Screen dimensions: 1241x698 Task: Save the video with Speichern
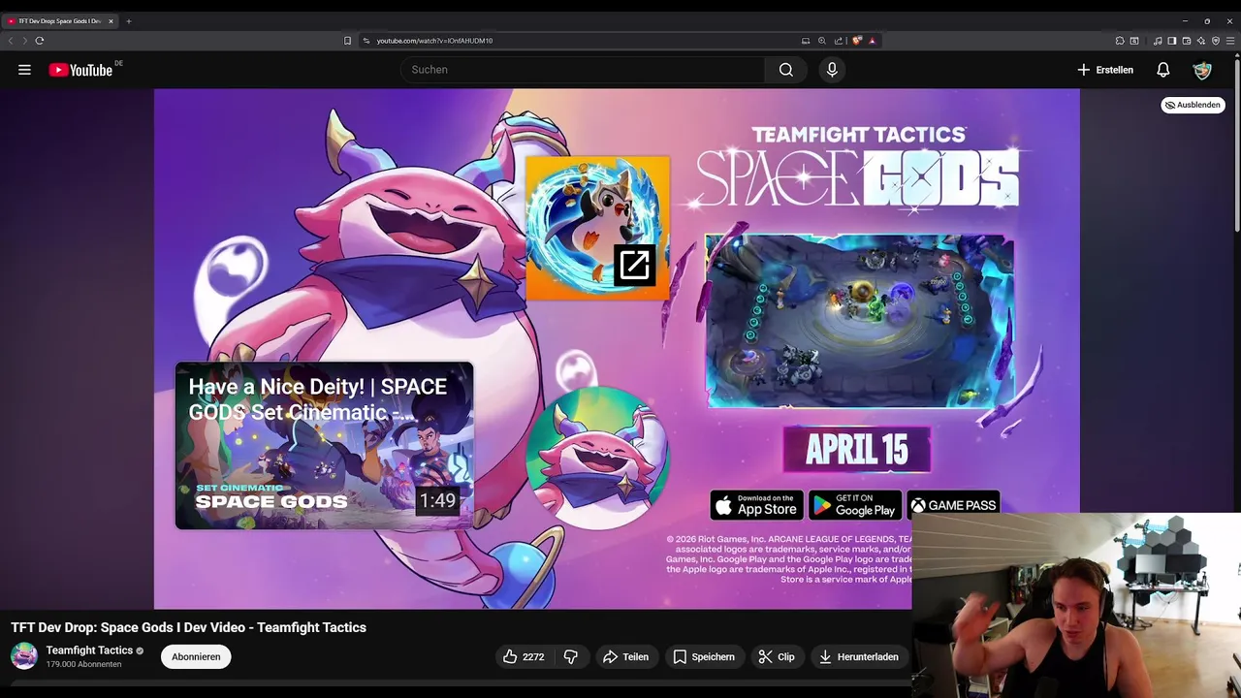pyautogui.click(x=704, y=656)
